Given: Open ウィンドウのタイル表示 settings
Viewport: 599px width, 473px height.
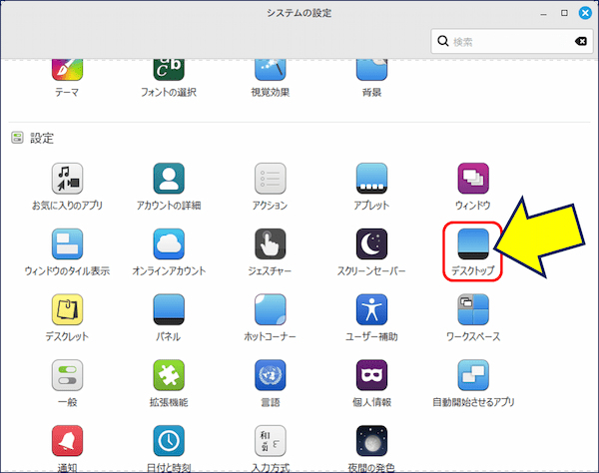Looking at the screenshot, I should coord(67,245).
